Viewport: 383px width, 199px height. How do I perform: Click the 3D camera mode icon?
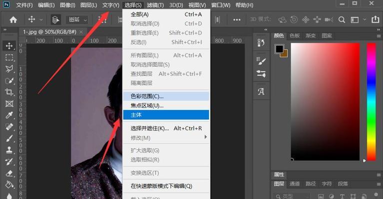point(329,20)
